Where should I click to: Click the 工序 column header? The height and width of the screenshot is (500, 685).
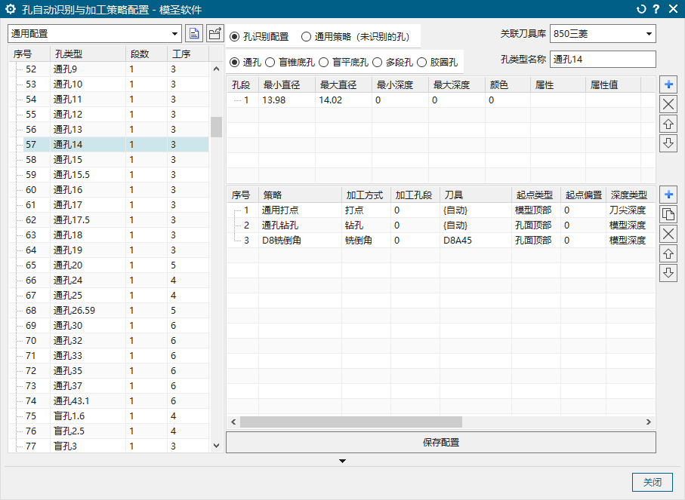(188, 54)
